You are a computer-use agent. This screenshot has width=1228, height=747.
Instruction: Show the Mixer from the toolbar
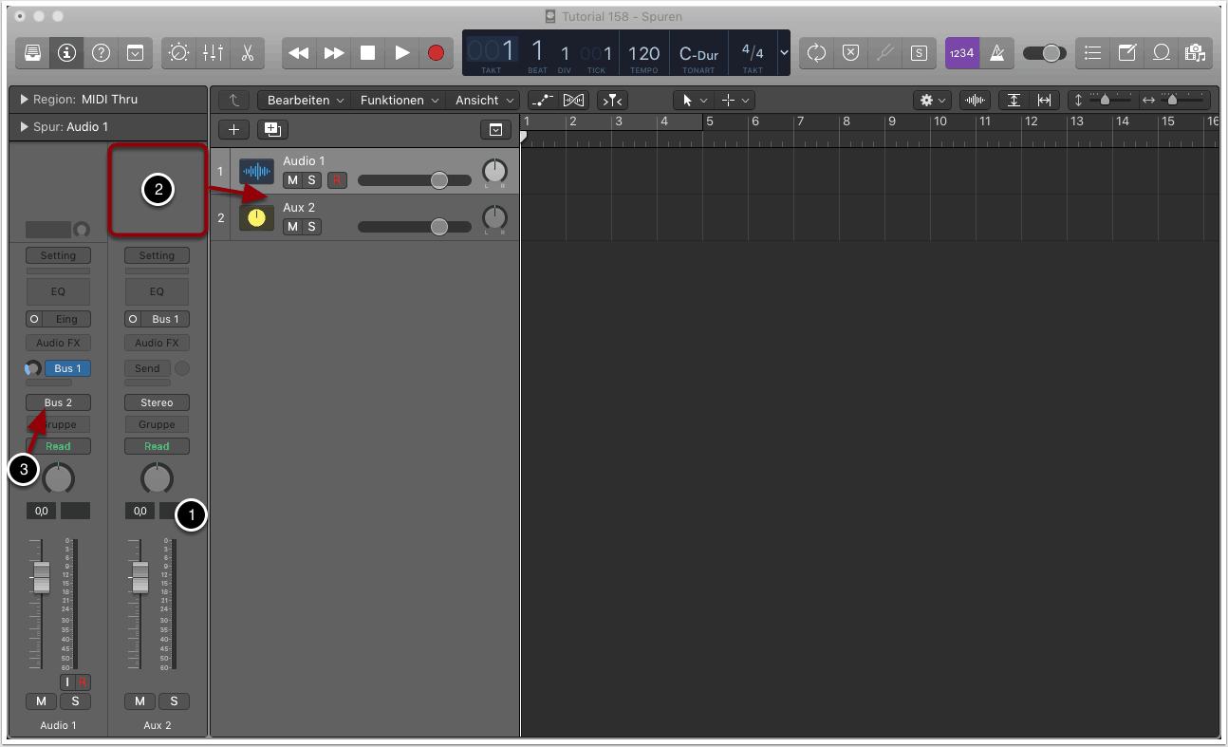(x=213, y=53)
